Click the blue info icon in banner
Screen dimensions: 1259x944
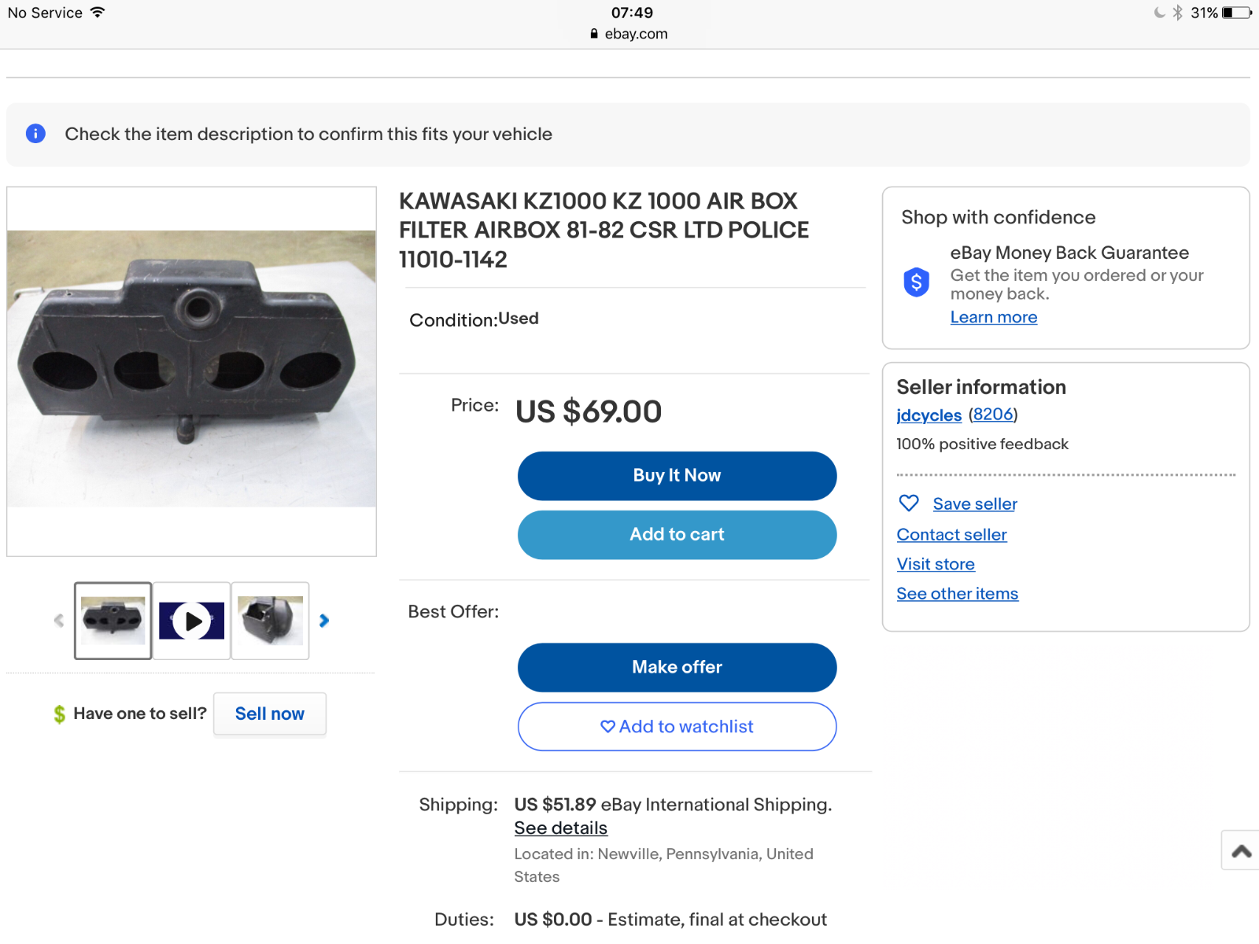pos(35,134)
